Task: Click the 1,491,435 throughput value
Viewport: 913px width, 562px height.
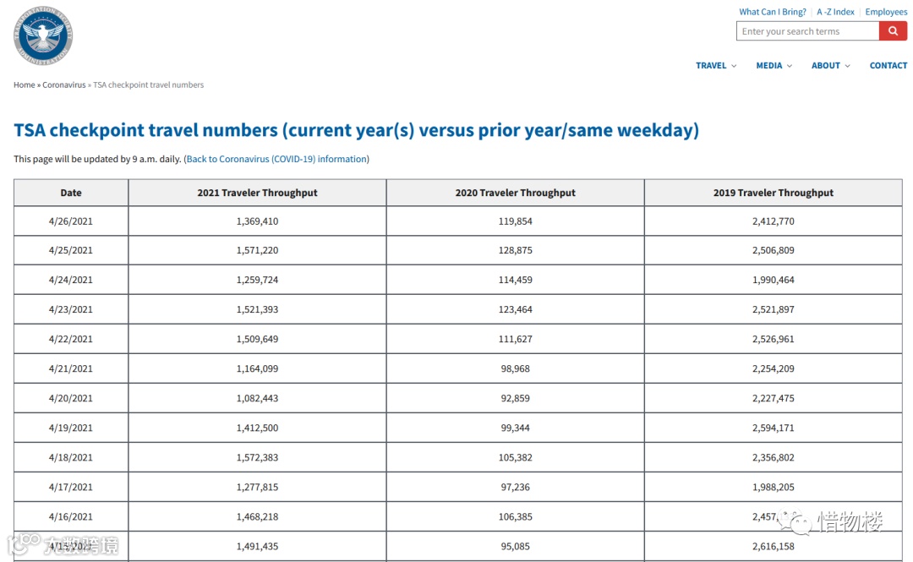Action: coord(257,547)
